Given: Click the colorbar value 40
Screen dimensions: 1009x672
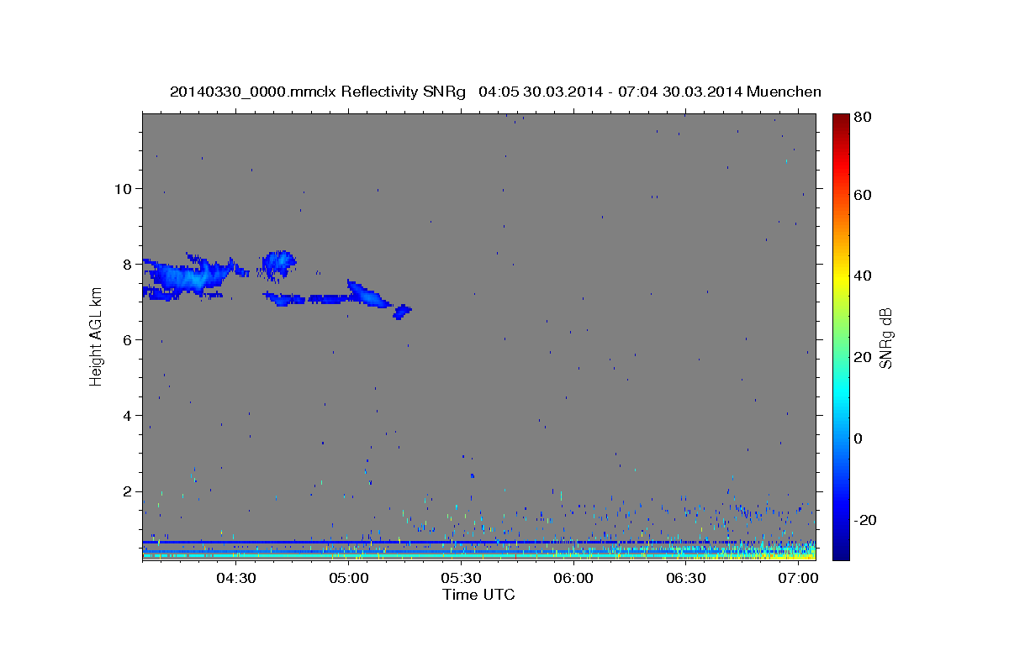Looking at the screenshot, I should pyautogui.click(x=862, y=276).
